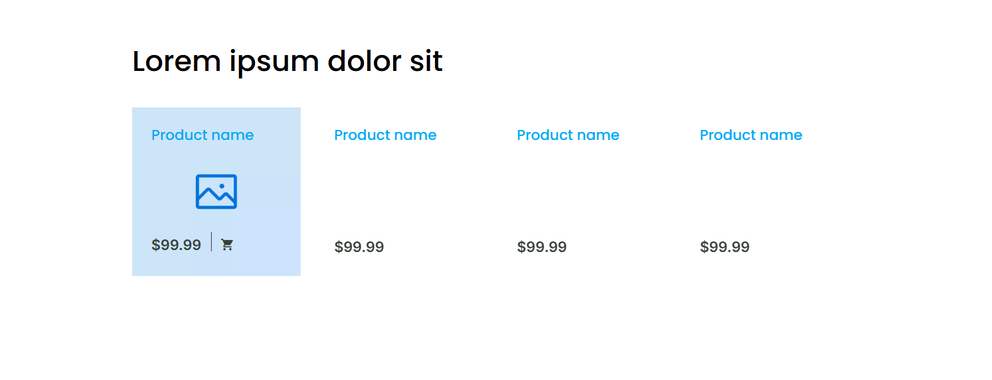Click the image placeholder icon in first product
Screen dimensions: 992x380
click(x=216, y=192)
